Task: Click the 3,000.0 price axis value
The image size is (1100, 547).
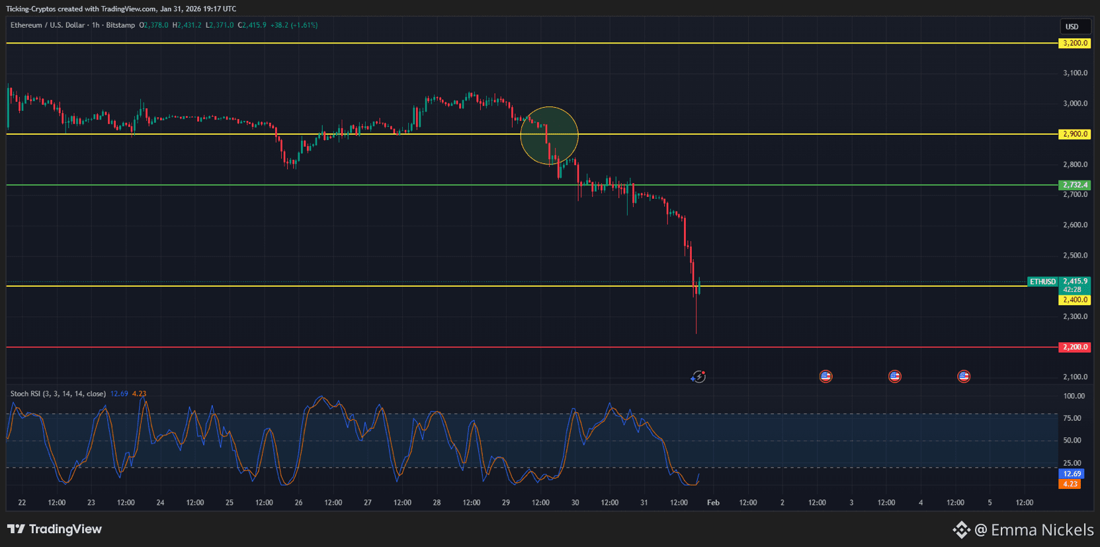Action: pyautogui.click(x=1075, y=103)
